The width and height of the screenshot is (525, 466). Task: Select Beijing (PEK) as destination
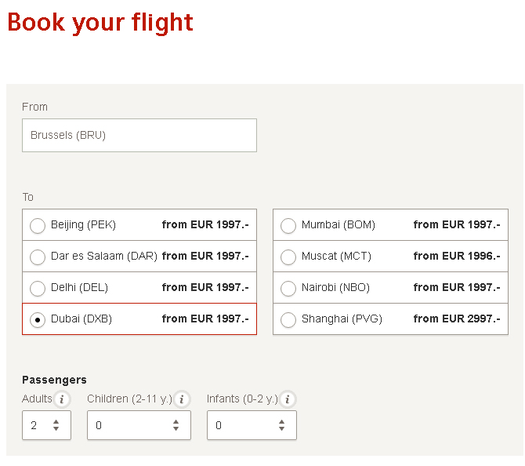coord(38,225)
